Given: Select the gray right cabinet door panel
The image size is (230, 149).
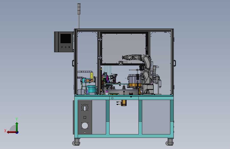Looking at the screenshot, I should point(156,117).
